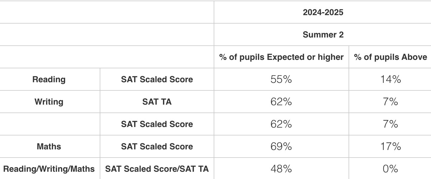This screenshot has width=431, height=179.
Task: Click the 0% combined above value
Action: pos(390,169)
